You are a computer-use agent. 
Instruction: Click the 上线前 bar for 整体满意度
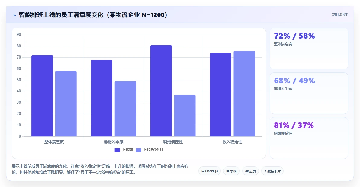pos(42,96)
